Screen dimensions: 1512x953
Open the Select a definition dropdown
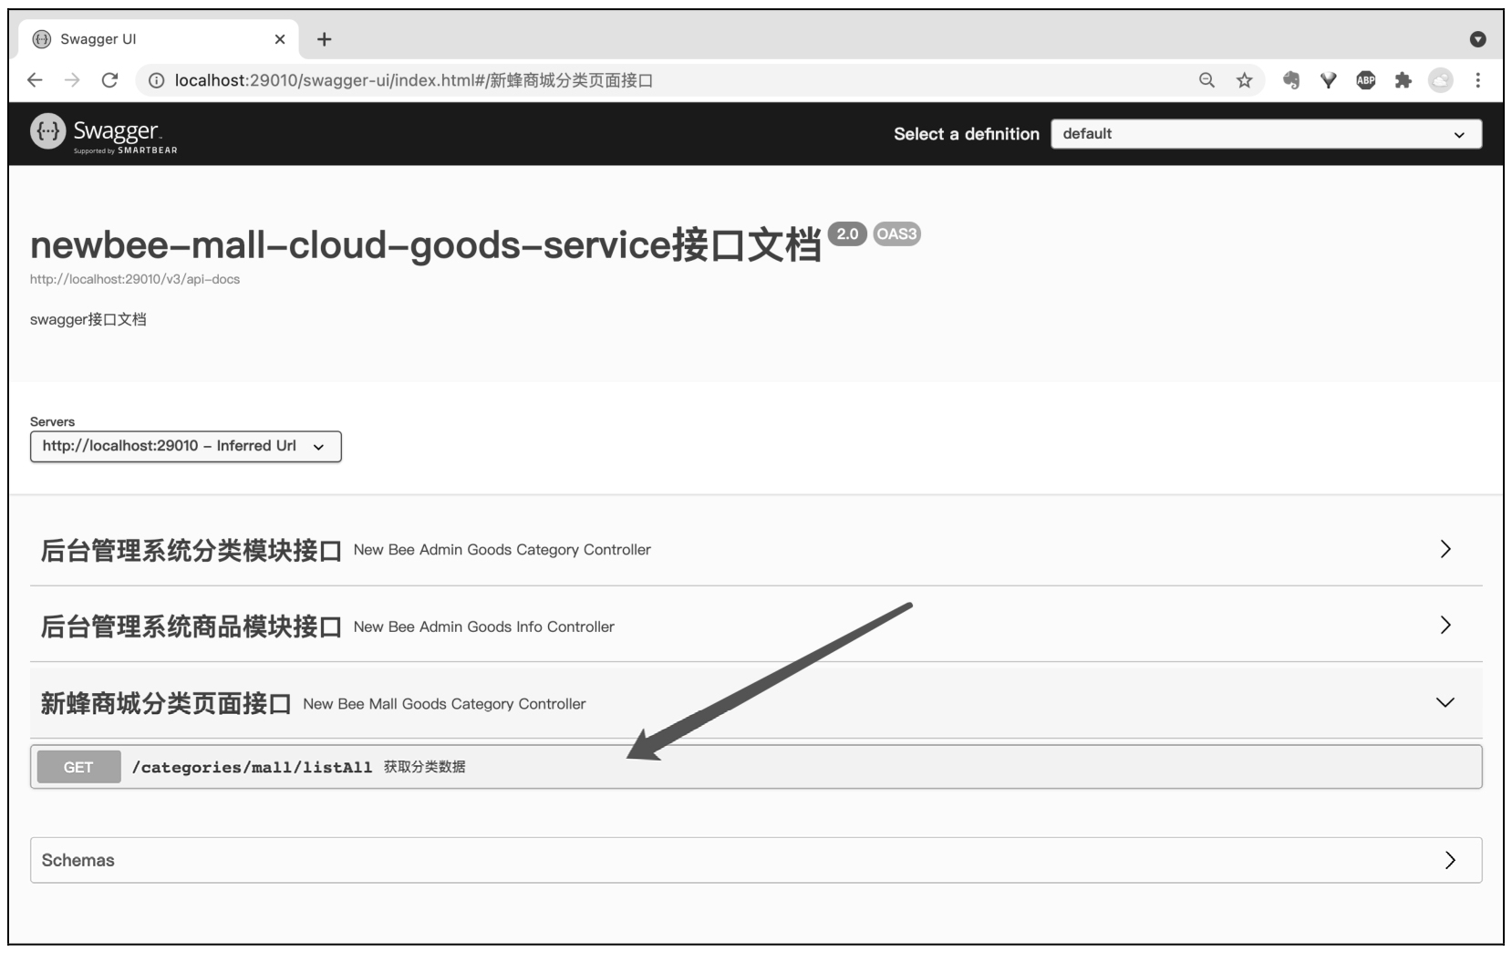tap(1266, 134)
